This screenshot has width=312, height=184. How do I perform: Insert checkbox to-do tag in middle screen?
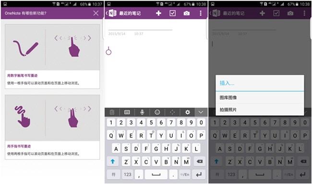172,13
